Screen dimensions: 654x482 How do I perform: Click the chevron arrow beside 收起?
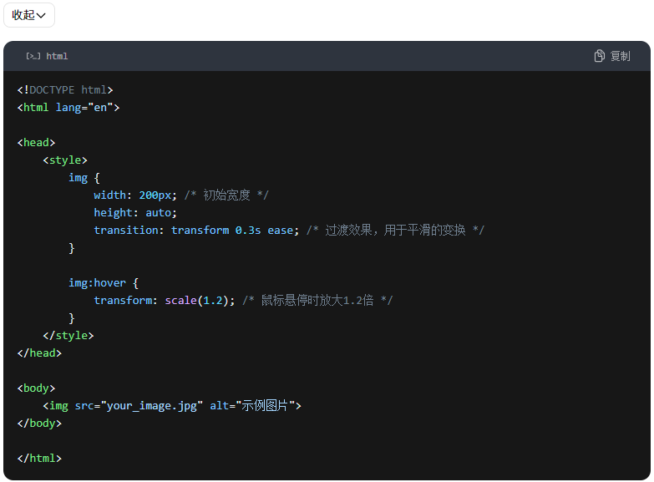41,16
